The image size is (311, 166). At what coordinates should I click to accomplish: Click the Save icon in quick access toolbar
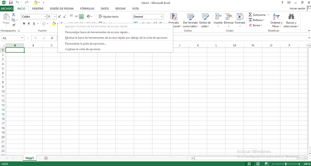click(x=11, y=3)
